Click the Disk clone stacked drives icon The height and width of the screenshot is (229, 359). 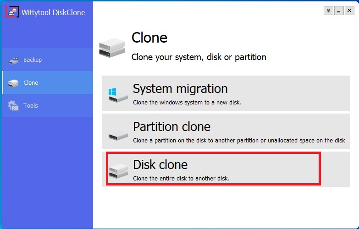[118, 171]
